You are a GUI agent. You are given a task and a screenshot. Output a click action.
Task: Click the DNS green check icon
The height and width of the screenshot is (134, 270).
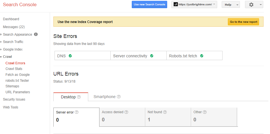pos(70,56)
